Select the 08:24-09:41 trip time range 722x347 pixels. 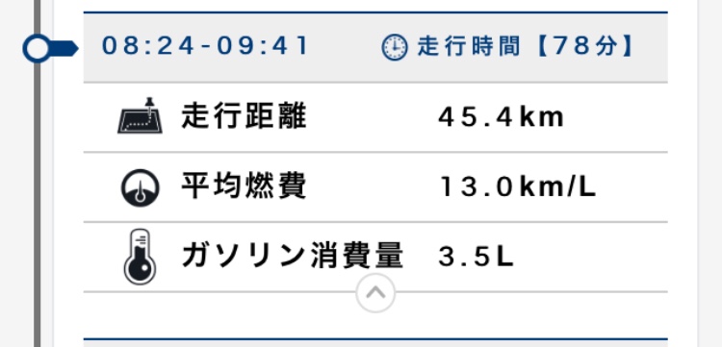click(205, 46)
